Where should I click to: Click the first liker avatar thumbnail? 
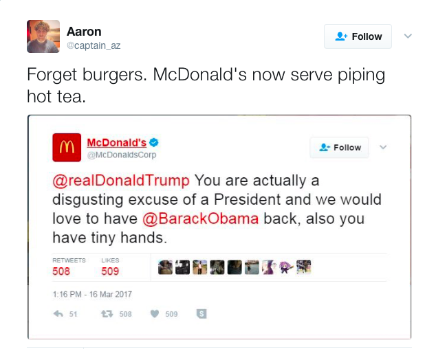165,267
